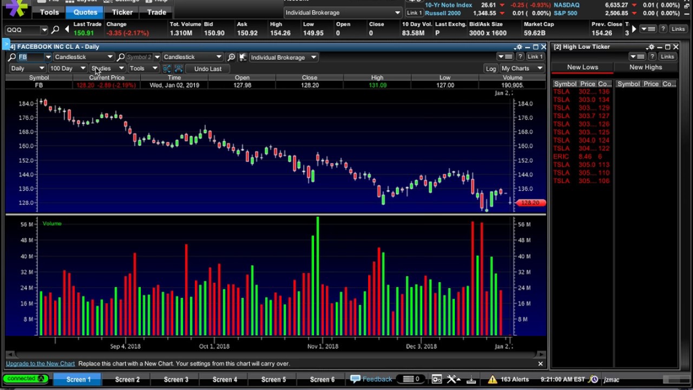This screenshot has height=390, width=693.
Task: Open the quote bar list menu icon
Action: 649,29
